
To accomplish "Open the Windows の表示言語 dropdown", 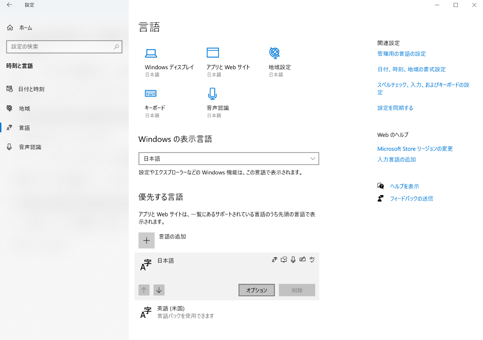I will [229, 158].
